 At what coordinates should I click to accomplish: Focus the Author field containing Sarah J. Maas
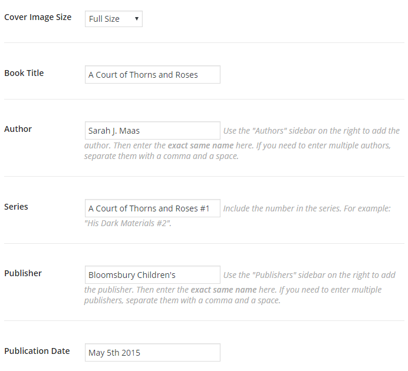tap(152, 131)
